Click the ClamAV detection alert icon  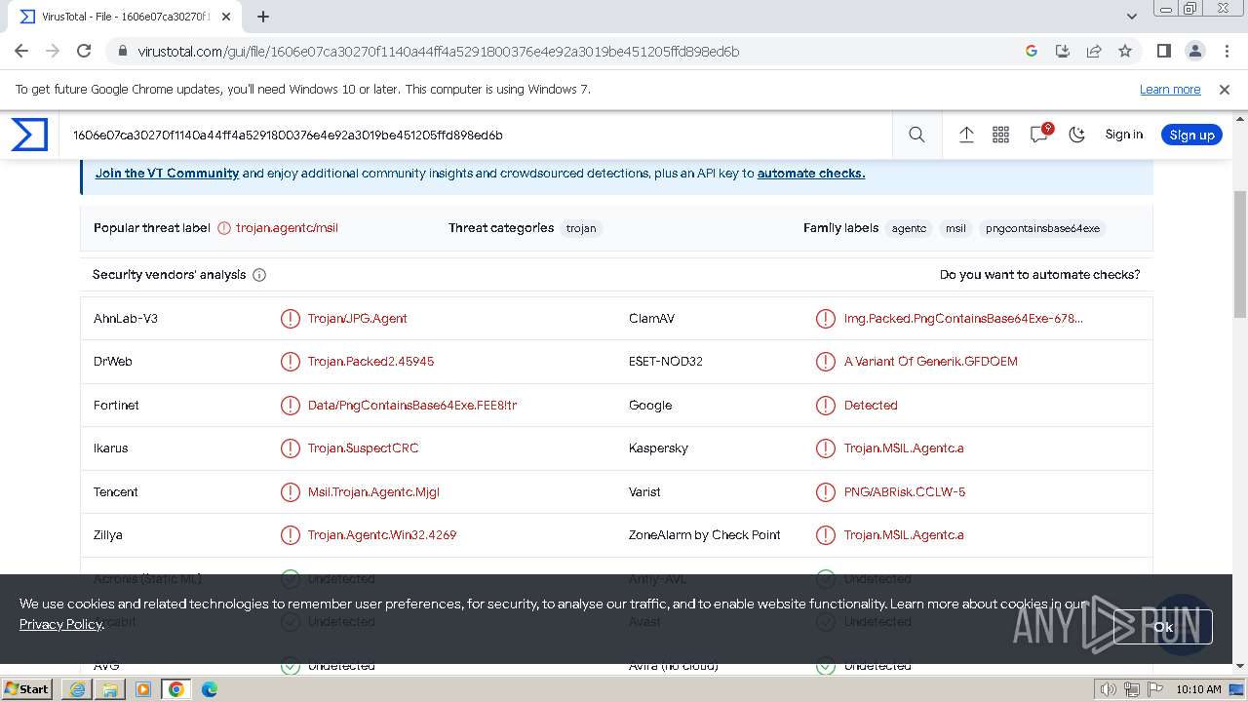(x=826, y=319)
